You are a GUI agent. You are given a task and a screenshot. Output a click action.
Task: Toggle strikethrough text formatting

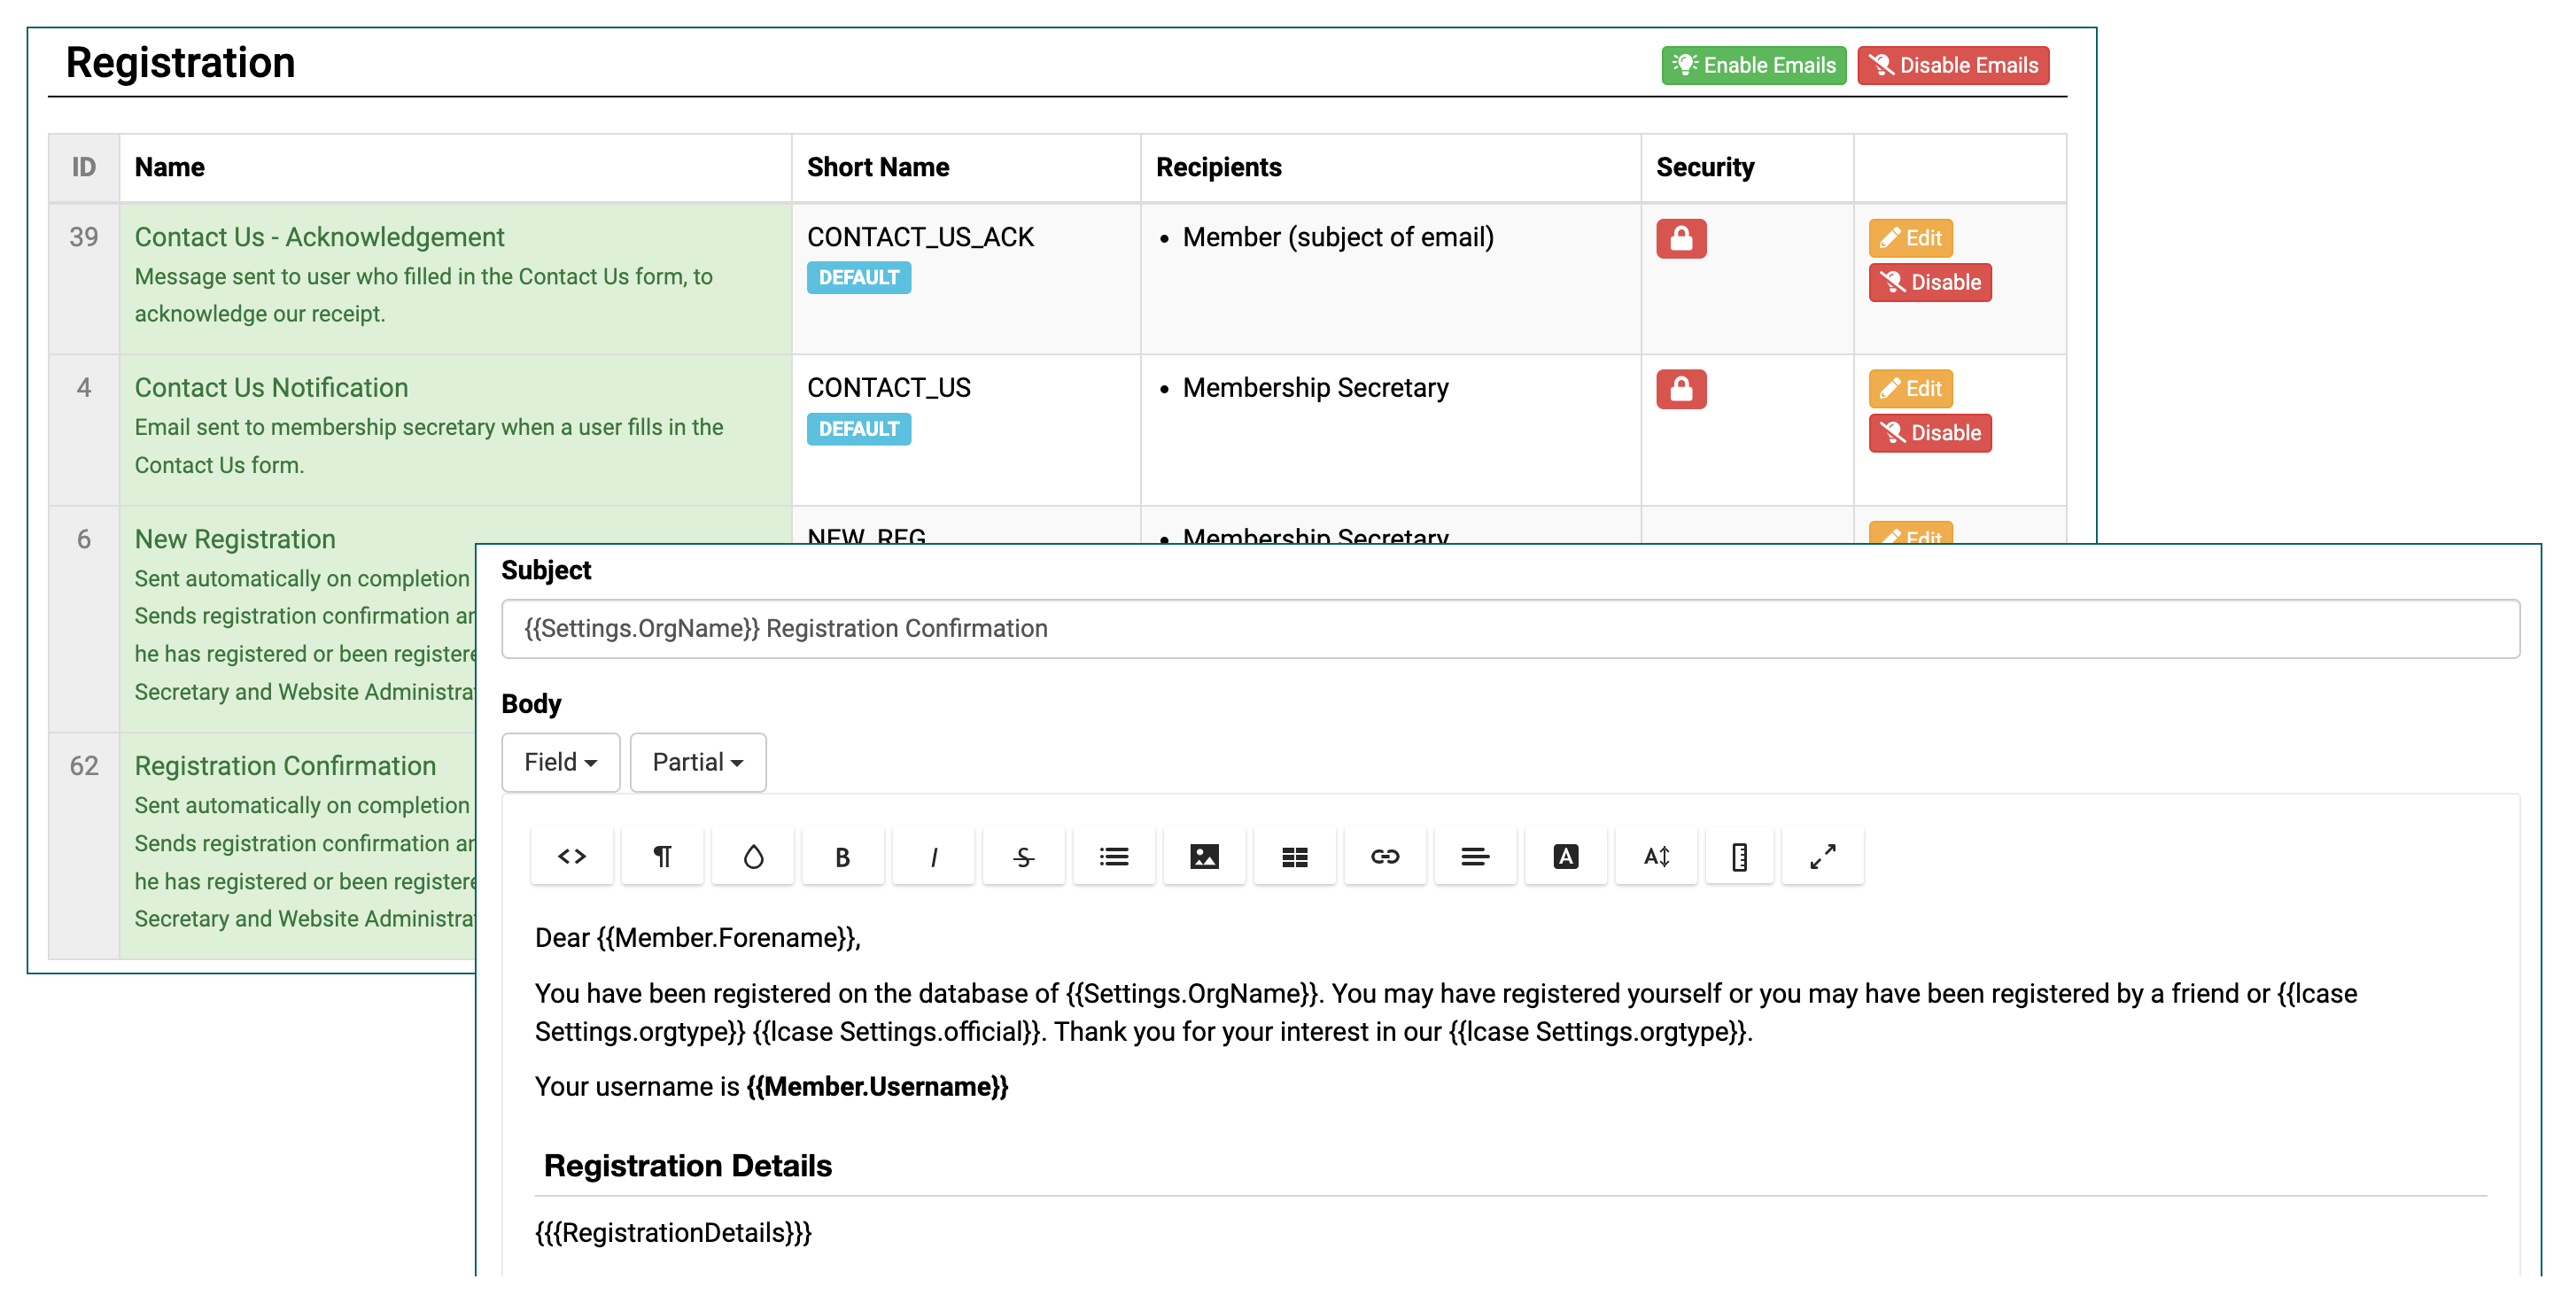coord(1023,857)
